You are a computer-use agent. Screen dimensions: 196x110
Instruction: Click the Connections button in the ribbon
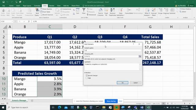(x=66, y=9)
